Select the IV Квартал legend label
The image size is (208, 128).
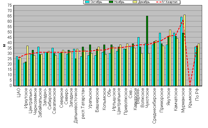coord(169,2)
